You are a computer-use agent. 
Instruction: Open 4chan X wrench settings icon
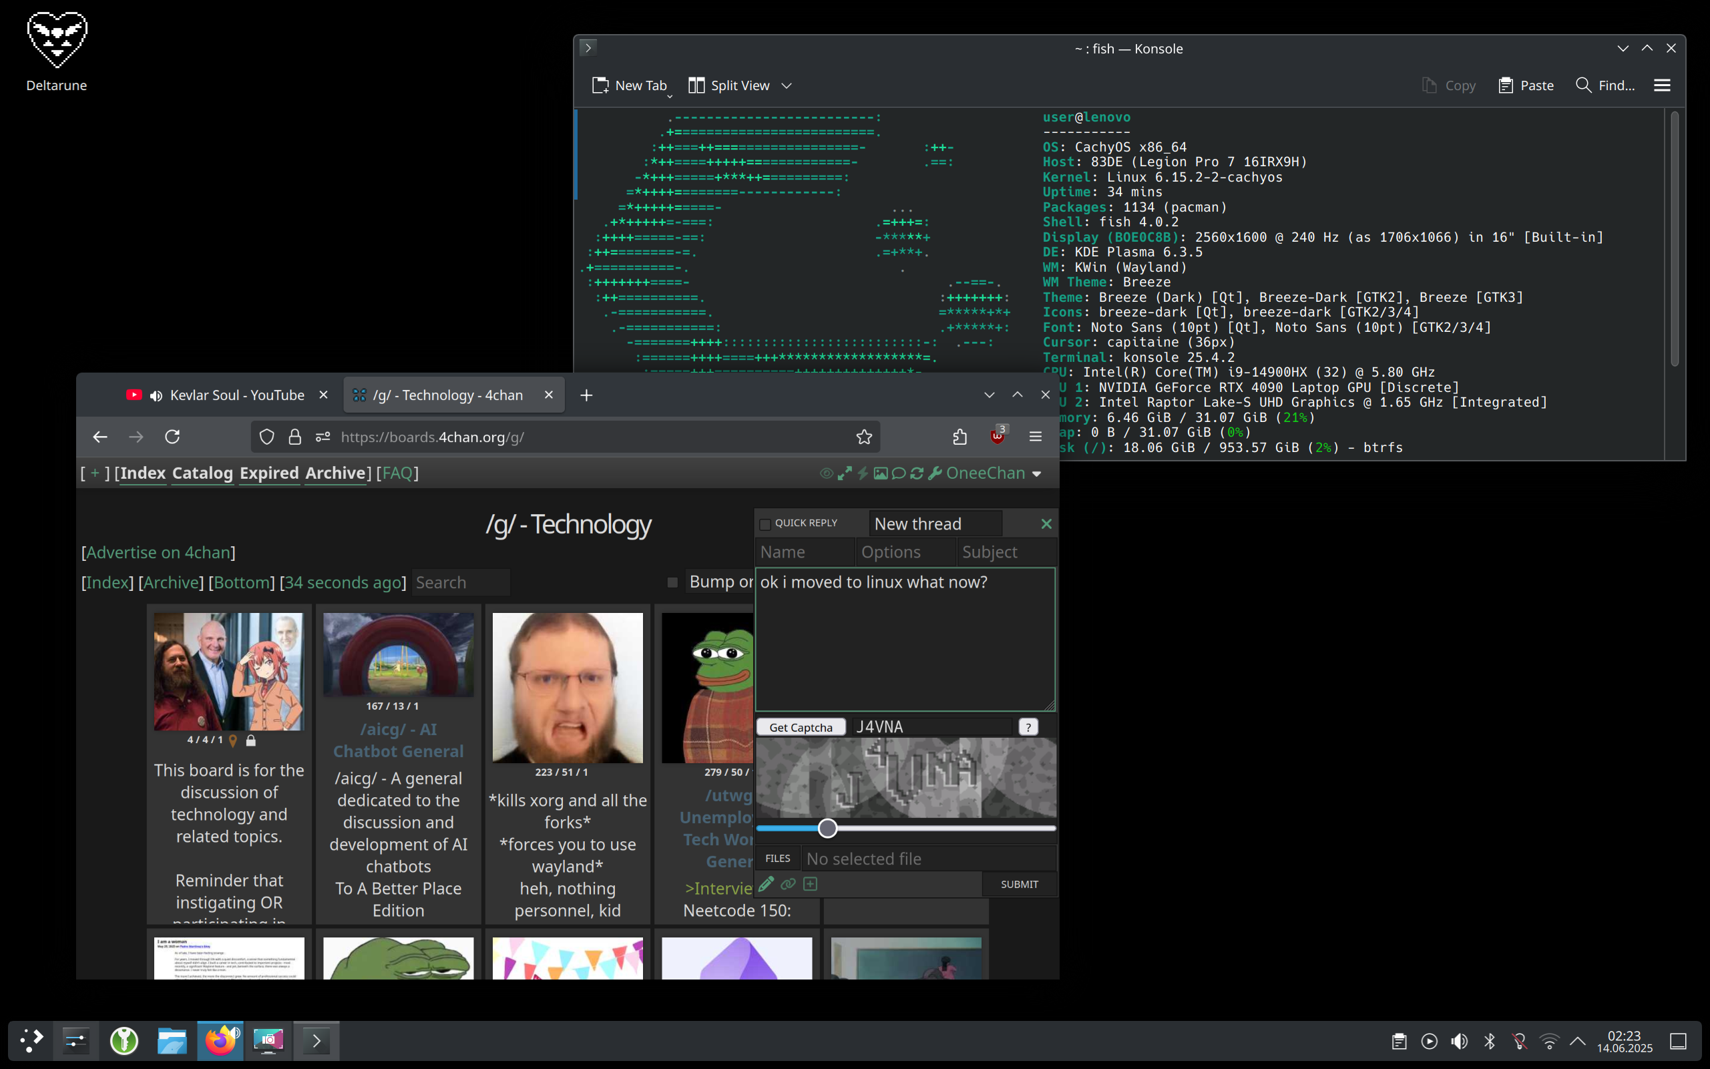[x=935, y=473]
